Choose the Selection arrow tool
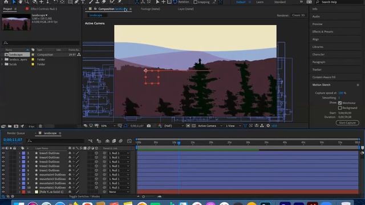The height and width of the screenshot is (205, 365). [14, 2]
